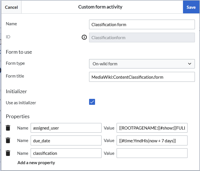The height and width of the screenshot is (171, 200).
Task: Click the empty Value field for classification
Action: pos(152,153)
